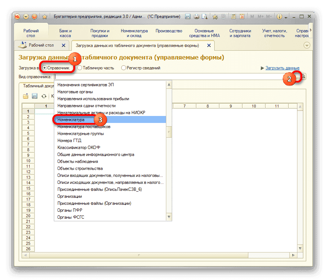The width and height of the screenshot is (326, 280).
Task: Open the Банк и касса section
Action: coord(66,33)
